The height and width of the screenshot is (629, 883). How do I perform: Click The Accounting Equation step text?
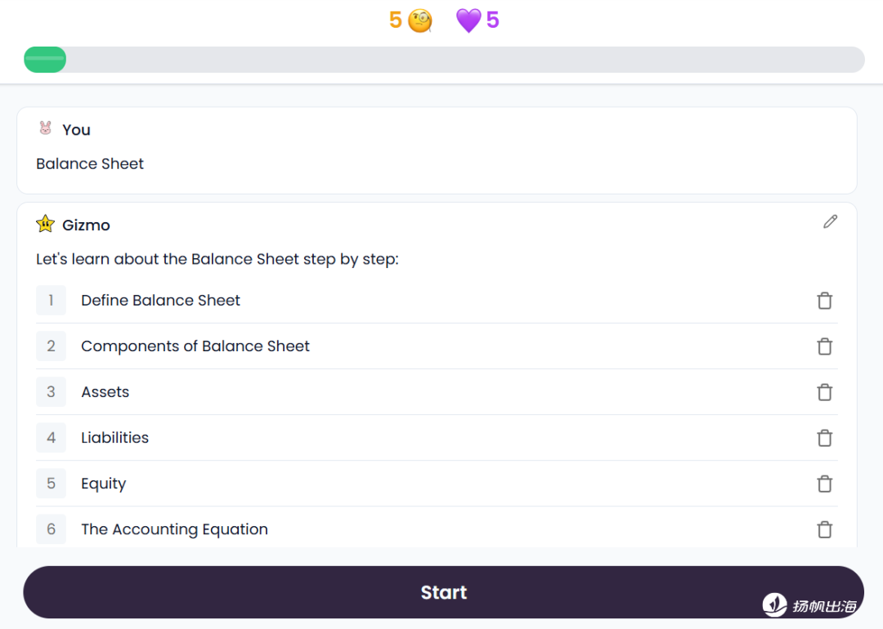pos(174,529)
